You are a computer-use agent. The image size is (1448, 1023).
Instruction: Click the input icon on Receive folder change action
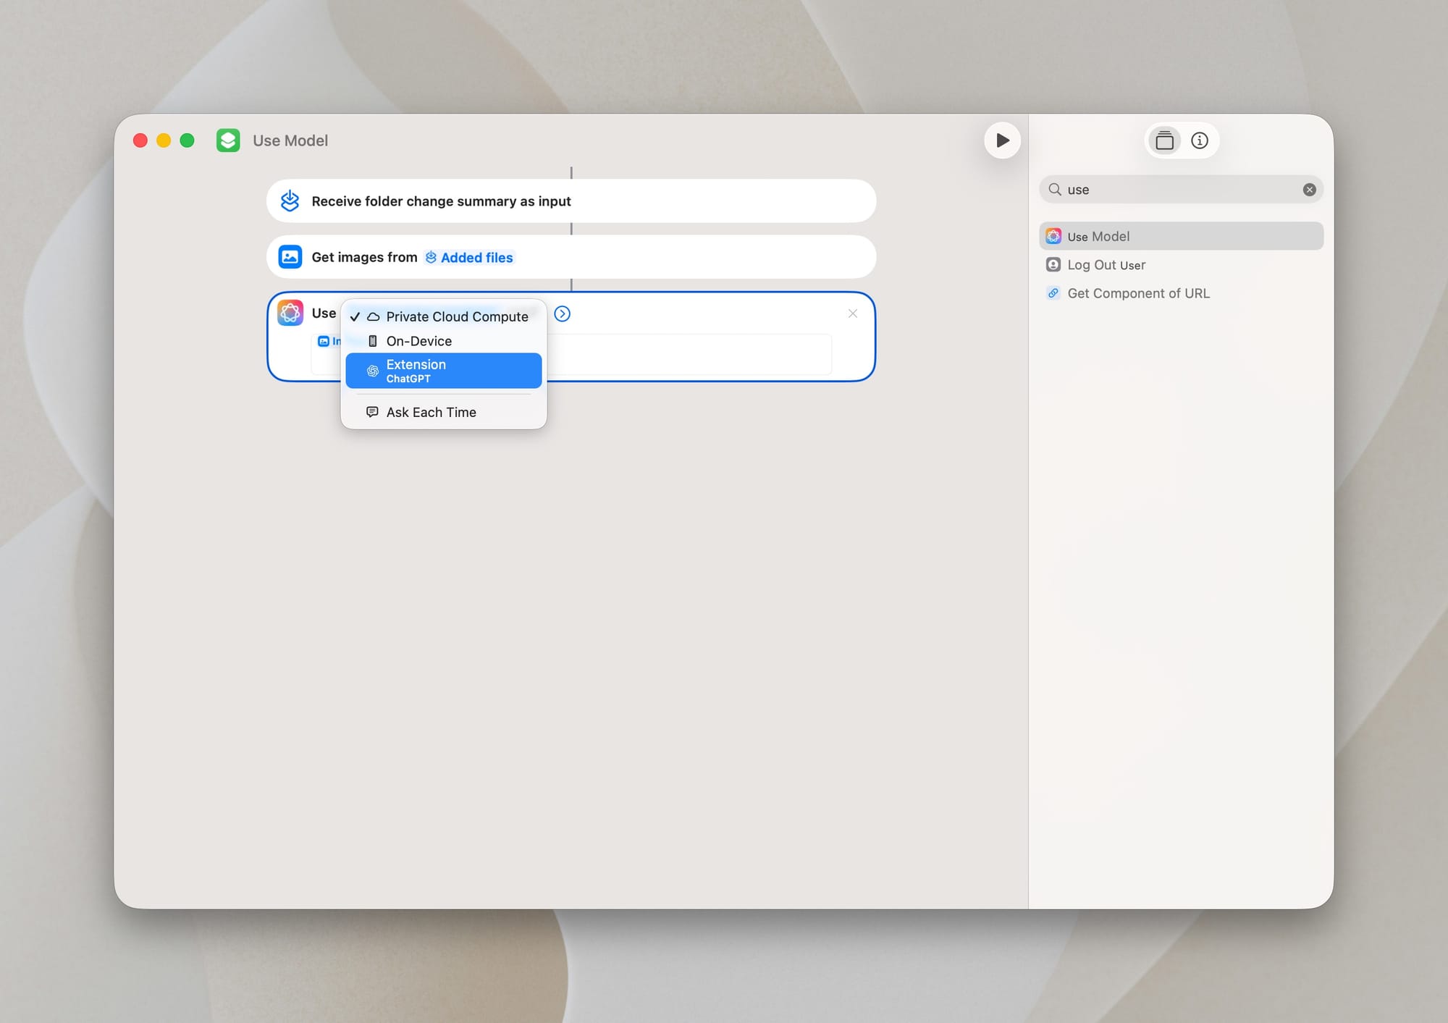pos(290,201)
